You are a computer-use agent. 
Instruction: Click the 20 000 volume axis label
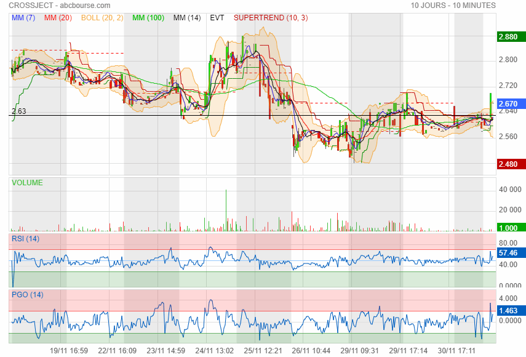[510, 210]
